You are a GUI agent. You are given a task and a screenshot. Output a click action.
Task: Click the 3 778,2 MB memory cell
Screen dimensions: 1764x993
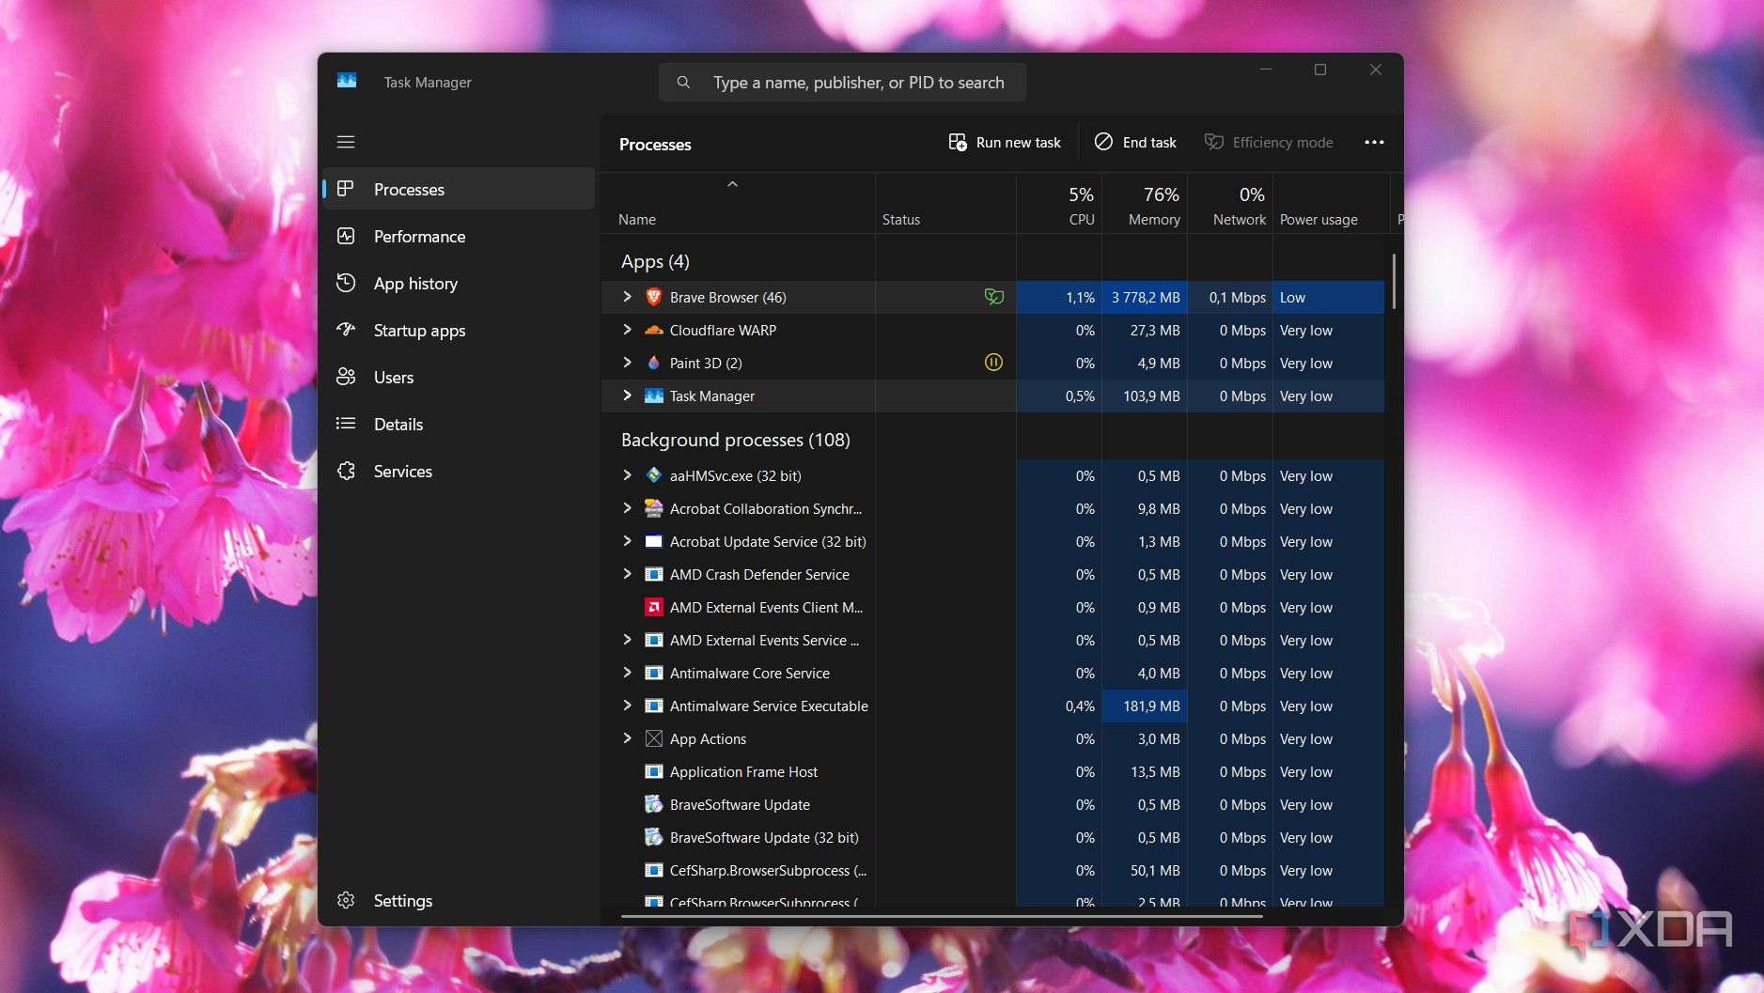pos(1145,297)
